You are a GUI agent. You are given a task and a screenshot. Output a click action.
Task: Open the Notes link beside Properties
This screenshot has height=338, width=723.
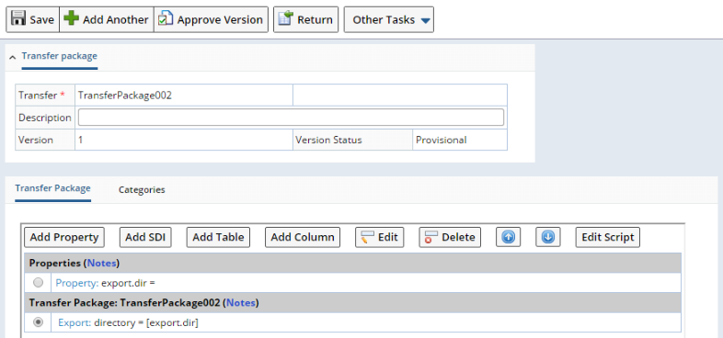tap(101, 263)
